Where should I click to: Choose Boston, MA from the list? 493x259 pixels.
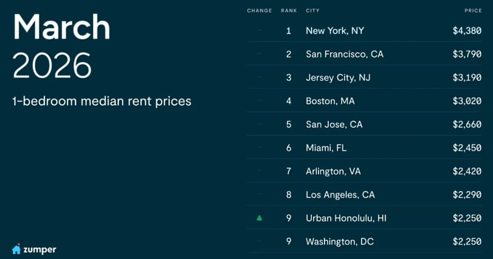coord(330,101)
